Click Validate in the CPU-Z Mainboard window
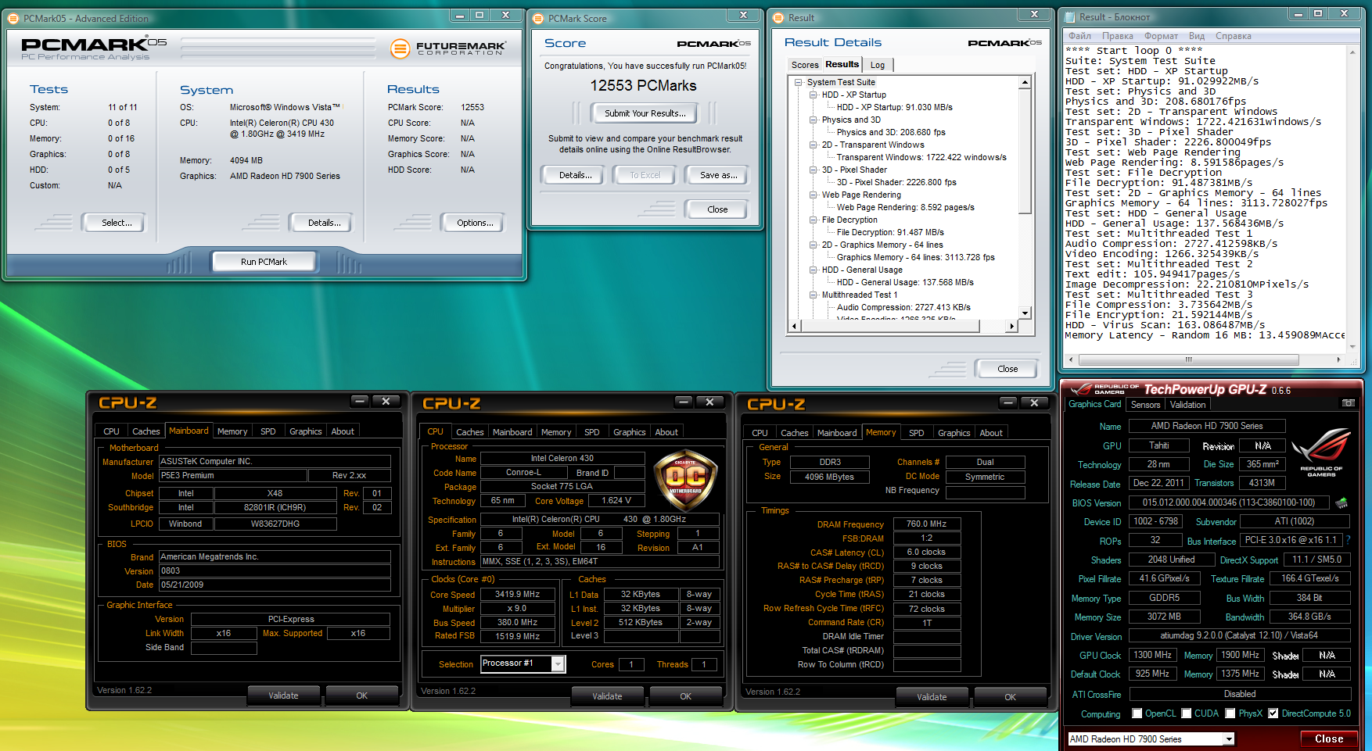This screenshot has width=1372, height=751. (283, 696)
